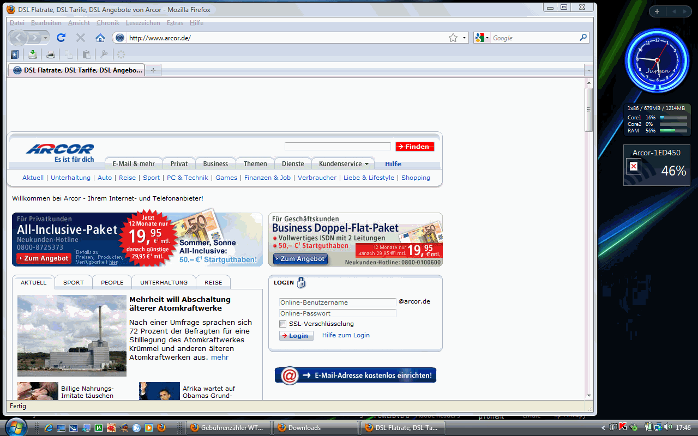This screenshot has width=698, height=436.
Task: Switch to the SPORT news tab
Action: point(74,282)
